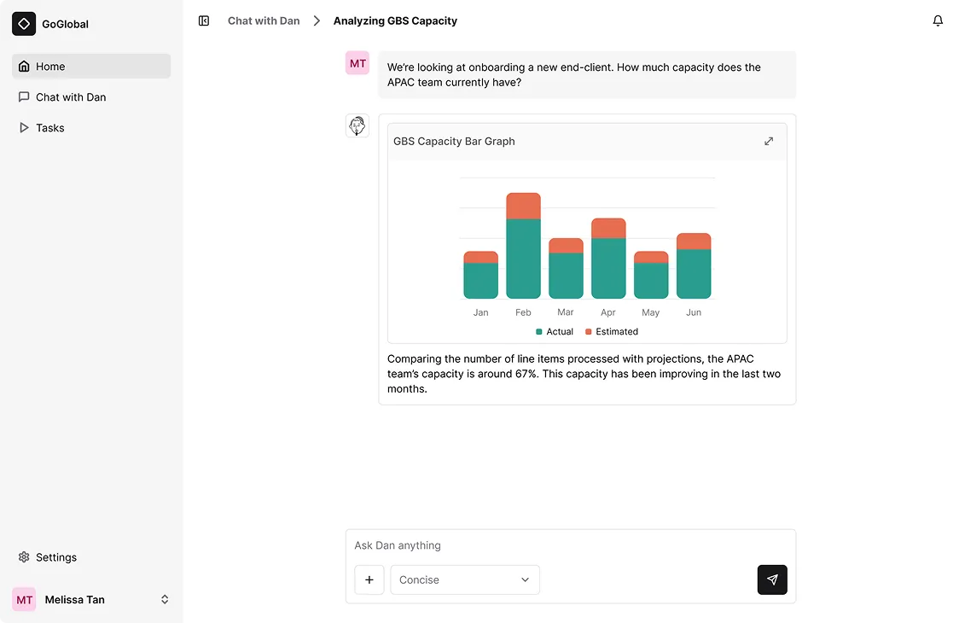Click the orange estimated segment of April bar
This screenshot has height=623, width=959.
[x=608, y=228]
